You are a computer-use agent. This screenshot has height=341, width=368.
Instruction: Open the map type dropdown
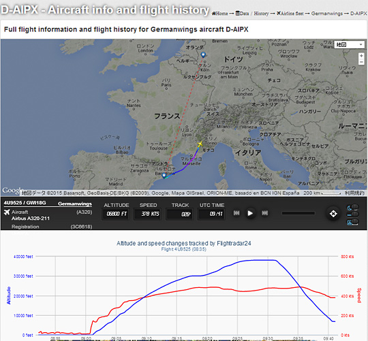coord(350,44)
